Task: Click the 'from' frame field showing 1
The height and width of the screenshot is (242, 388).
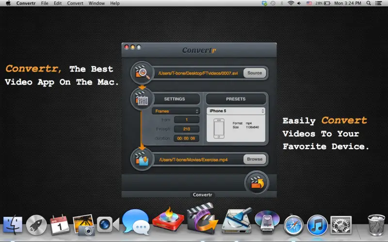Action: pyautogui.click(x=187, y=120)
